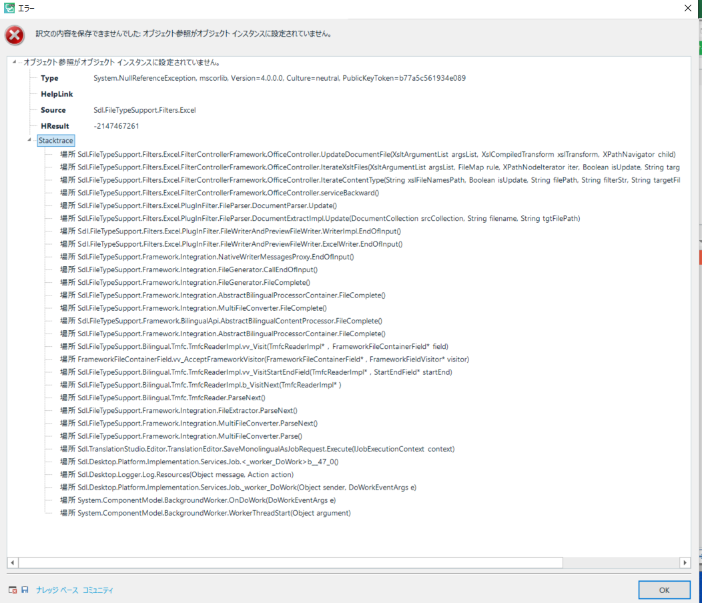The height and width of the screenshot is (603, 702).
Task: Click the System.NullReferenceException type value
Action: tap(280, 78)
